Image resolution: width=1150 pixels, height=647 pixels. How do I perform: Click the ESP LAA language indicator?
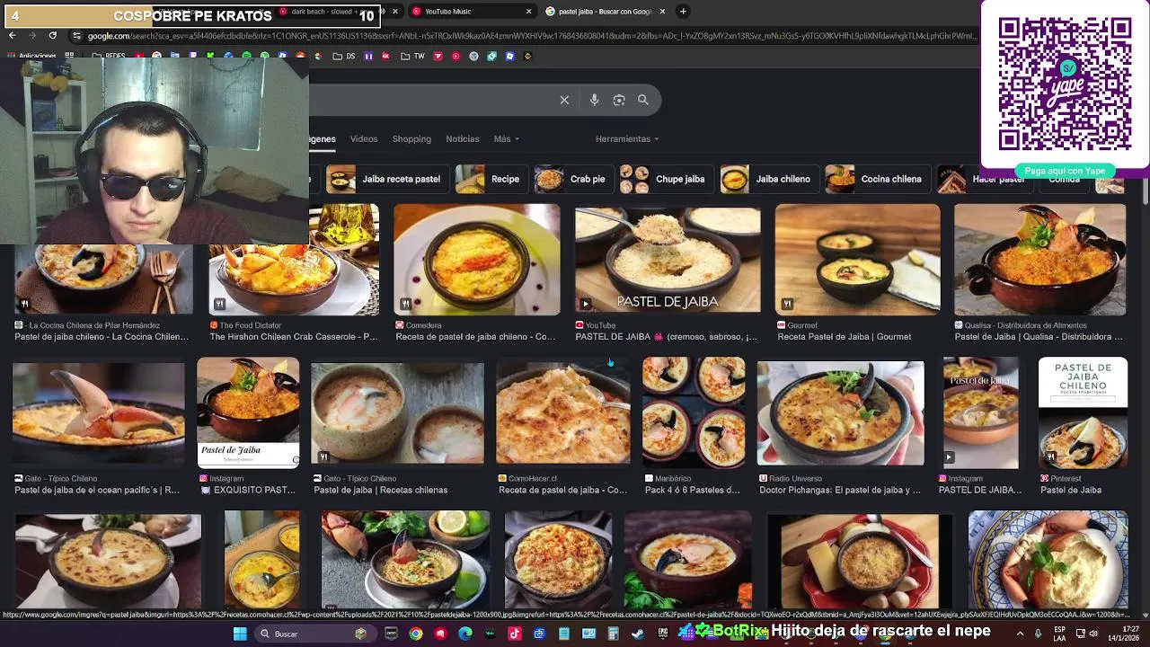[1060, 634]
